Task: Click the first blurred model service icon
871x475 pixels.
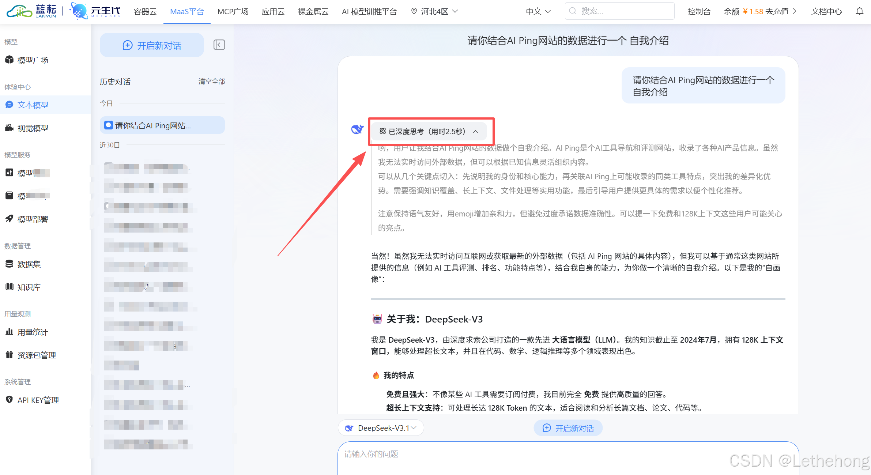Action: (9, 173)
